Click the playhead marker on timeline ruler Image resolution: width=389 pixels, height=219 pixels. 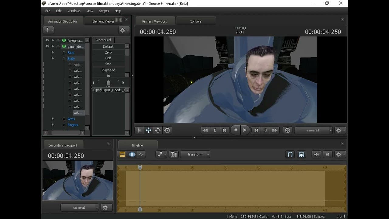pos(140,167)
